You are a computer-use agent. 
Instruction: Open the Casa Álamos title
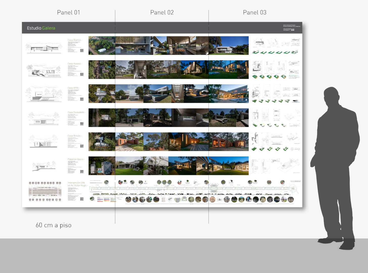click(x=75, y=40)
